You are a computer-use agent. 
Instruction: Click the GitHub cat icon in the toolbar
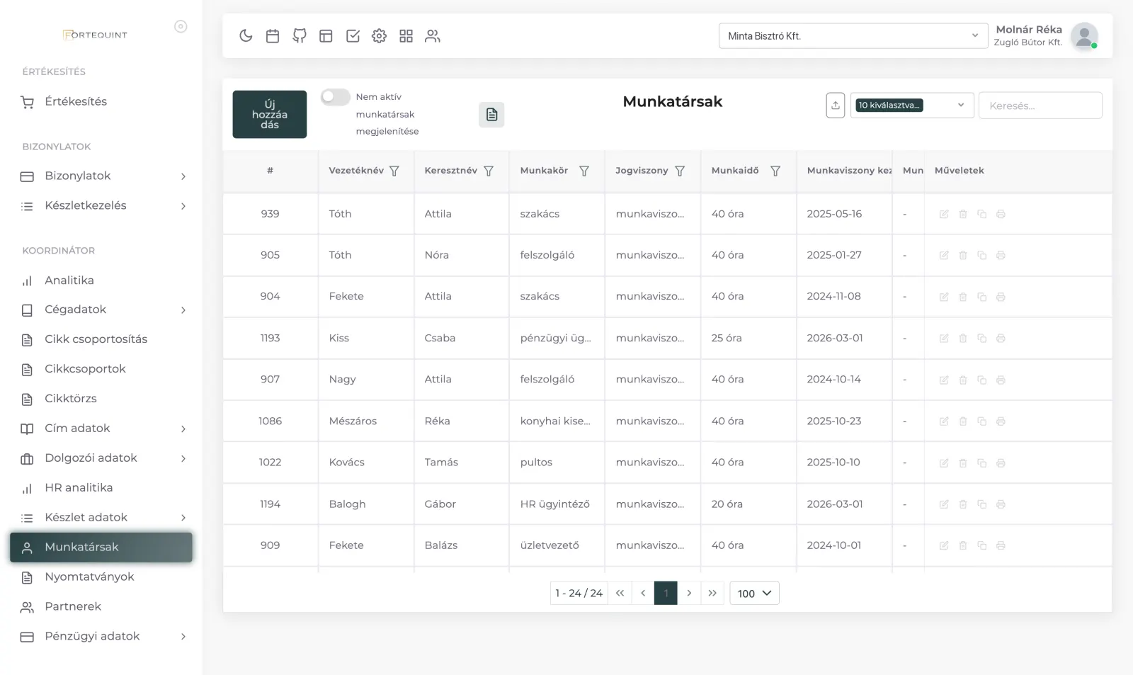coord(300,36)
